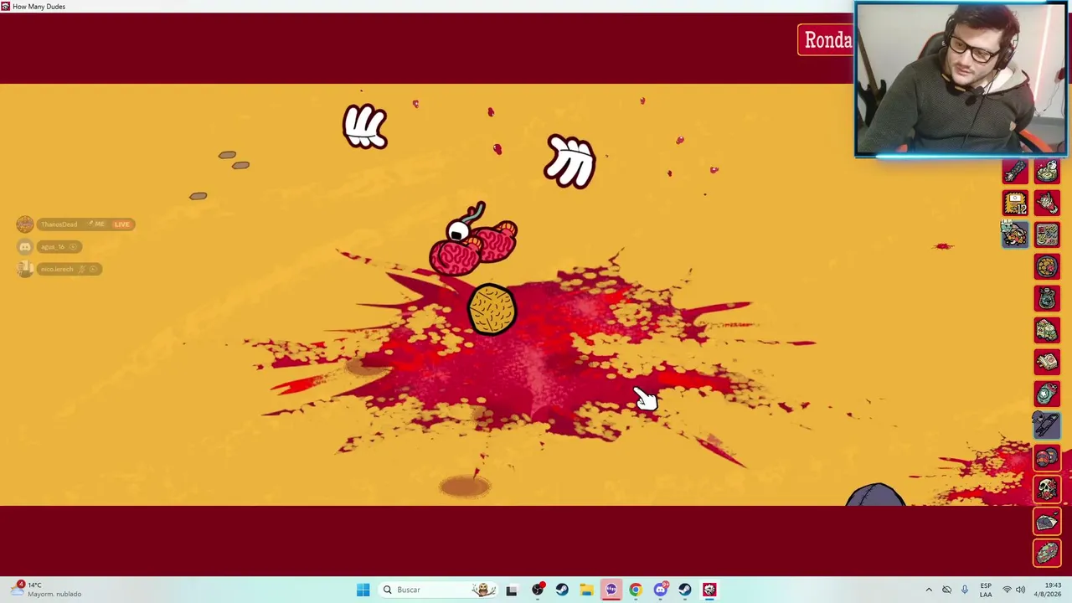1072x603 pixels.
Task: Show hidden system tray icons
Action: click(x=929, y=590)
